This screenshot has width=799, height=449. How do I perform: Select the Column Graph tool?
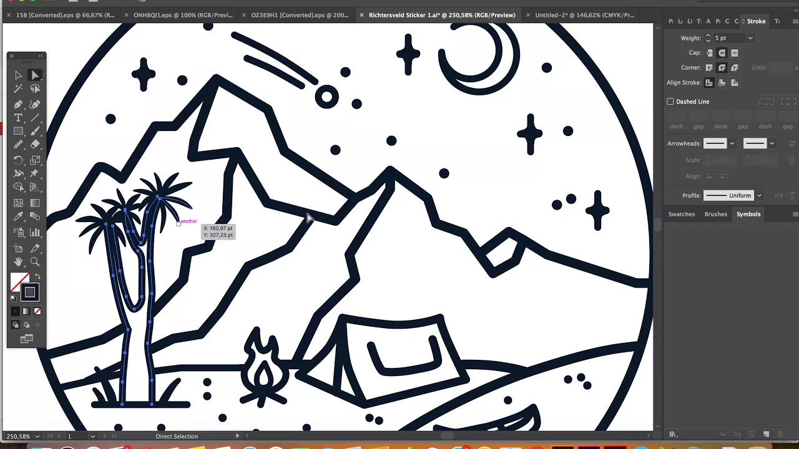click(x=35, y=233)
